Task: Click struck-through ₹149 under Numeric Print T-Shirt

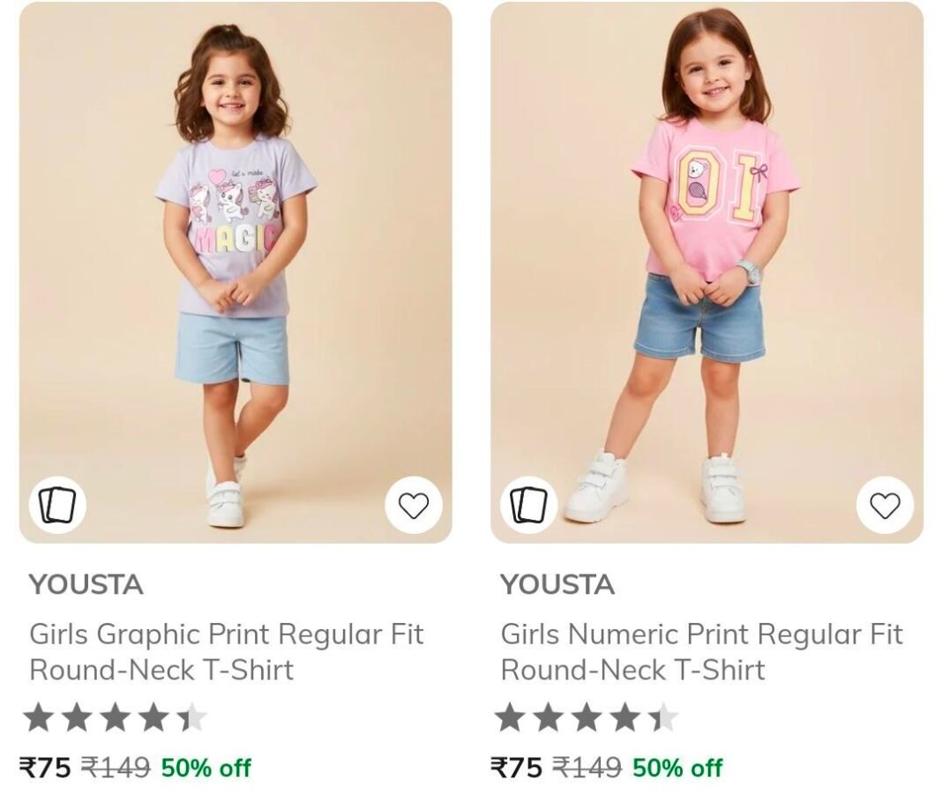Action: coord(587,768)
